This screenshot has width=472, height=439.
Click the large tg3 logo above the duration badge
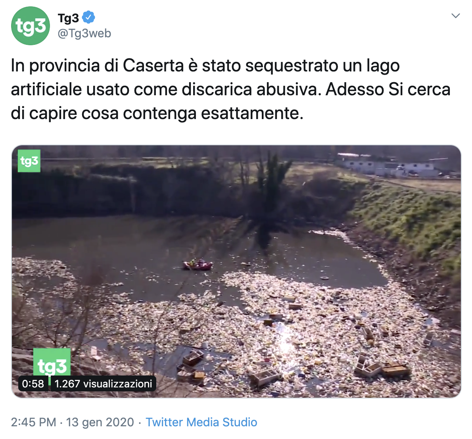coord(52,362)
